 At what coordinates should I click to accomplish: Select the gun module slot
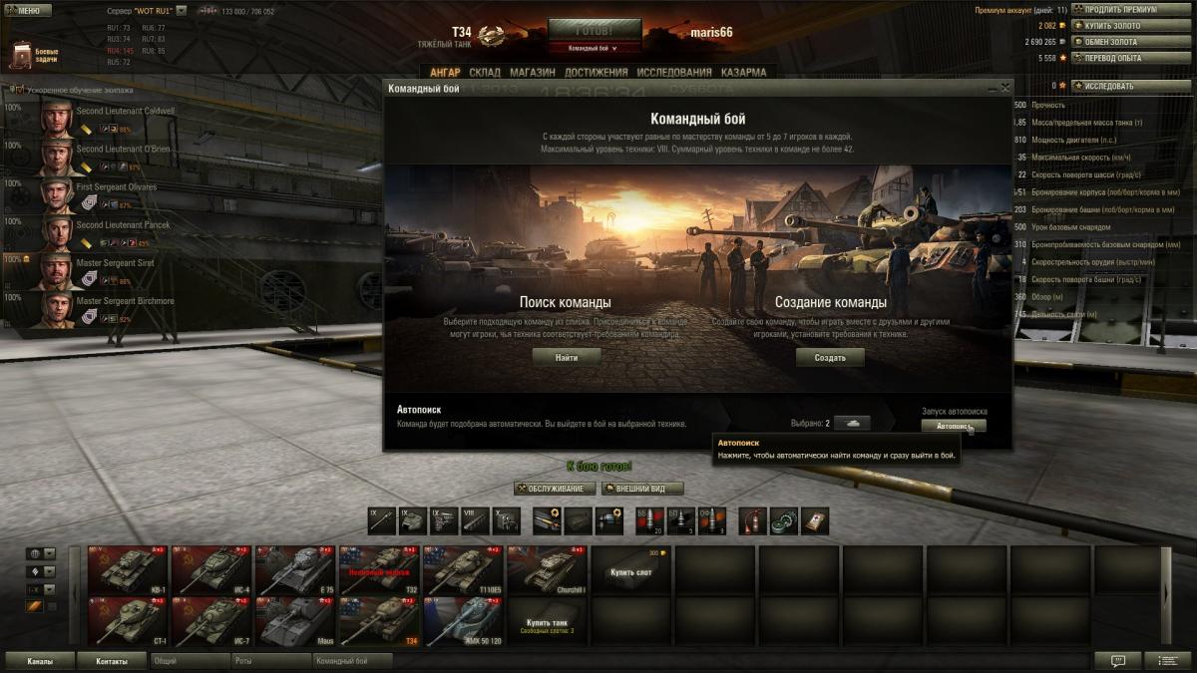pos(382,521)
